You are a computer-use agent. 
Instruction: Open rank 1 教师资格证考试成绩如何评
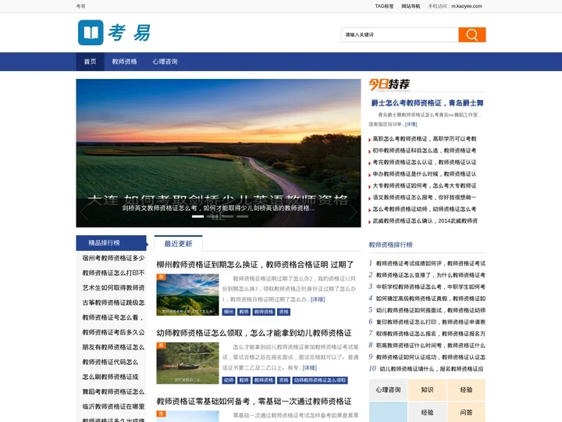point(430,263)
